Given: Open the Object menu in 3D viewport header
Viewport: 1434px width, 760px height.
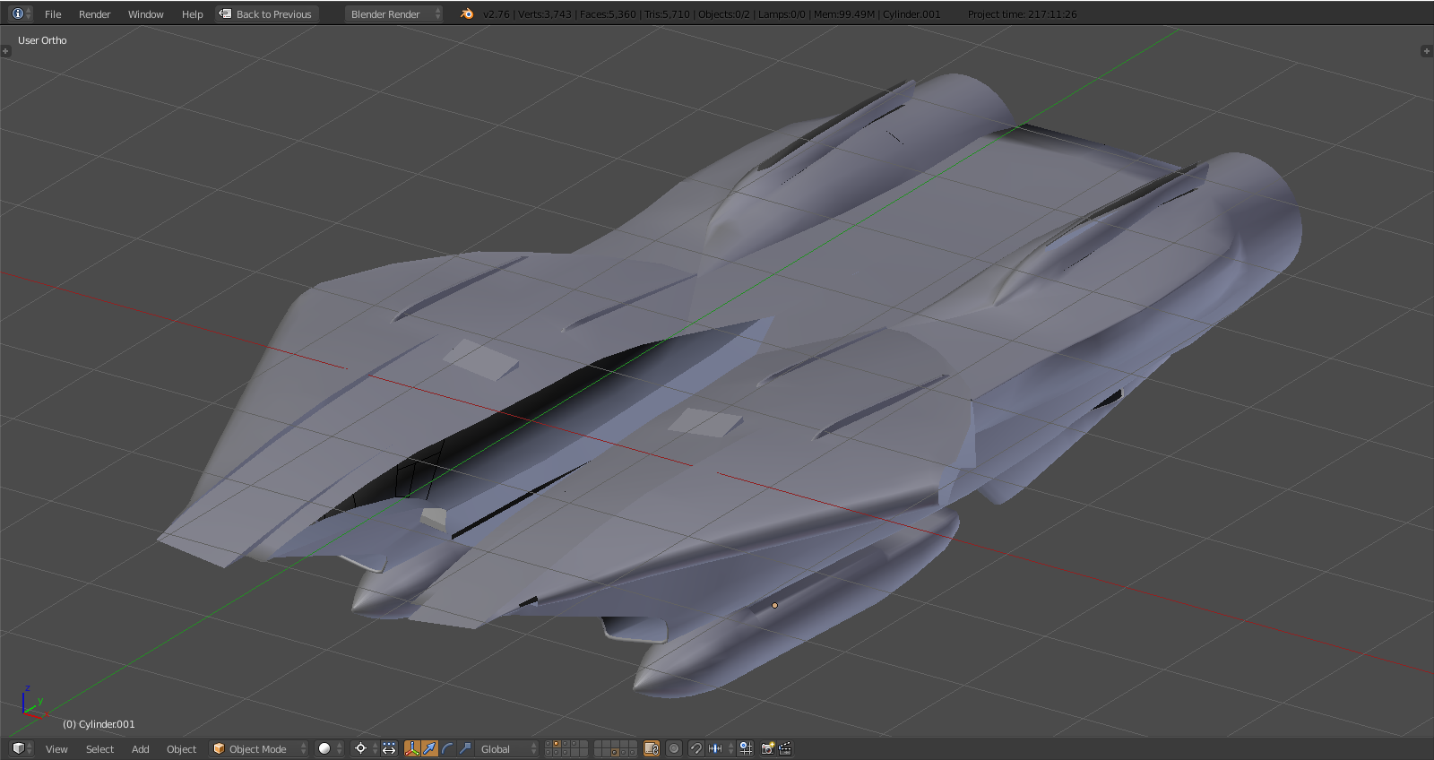Looking at the screenshot, I should click(181, 749).
